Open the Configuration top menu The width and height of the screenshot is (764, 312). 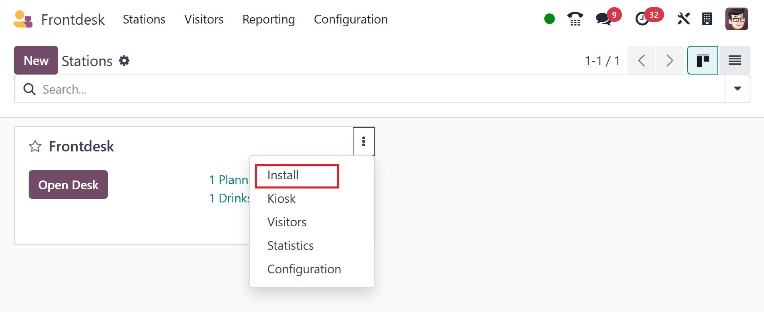tap(351, 19)
